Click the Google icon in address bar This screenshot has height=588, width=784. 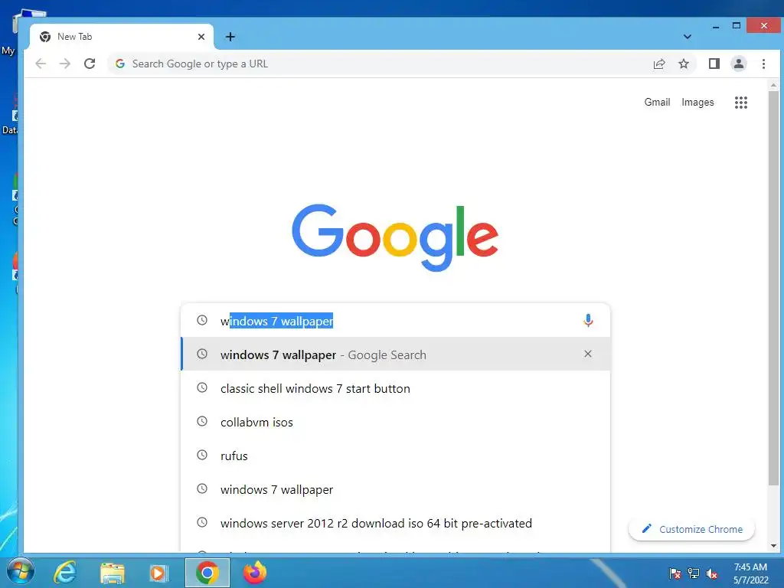tap(120, 64)
